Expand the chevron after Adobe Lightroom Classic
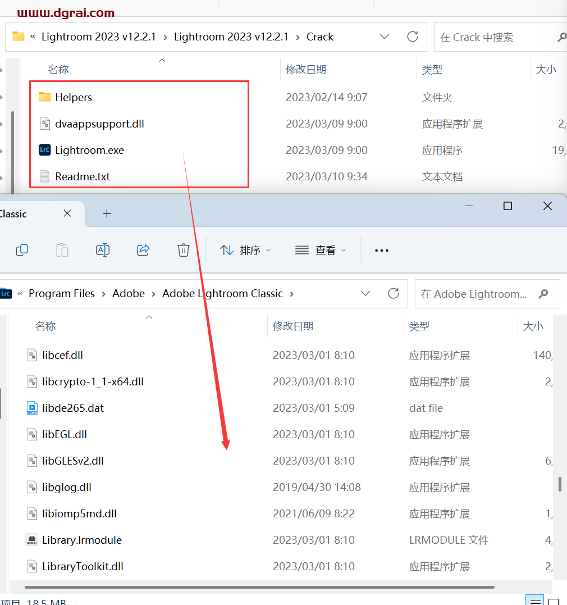The width and height of the screenshot is (567, 605). point(291,294)
